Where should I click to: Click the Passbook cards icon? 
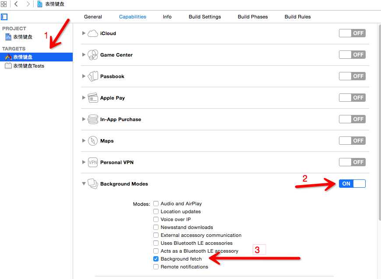pos(92,76)
